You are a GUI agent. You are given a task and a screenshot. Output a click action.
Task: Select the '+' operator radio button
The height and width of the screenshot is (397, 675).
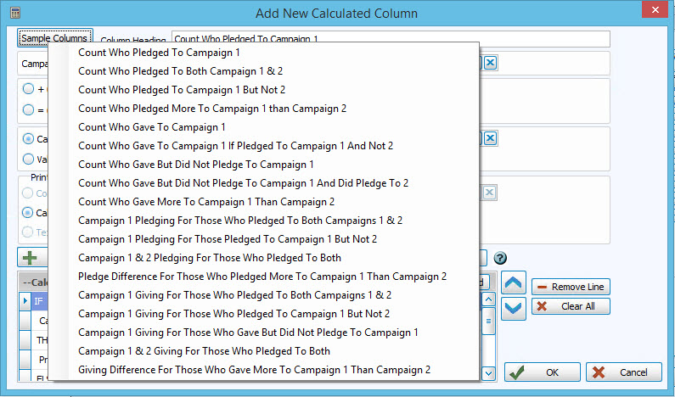pyautogui.click(x=29, y=89)
